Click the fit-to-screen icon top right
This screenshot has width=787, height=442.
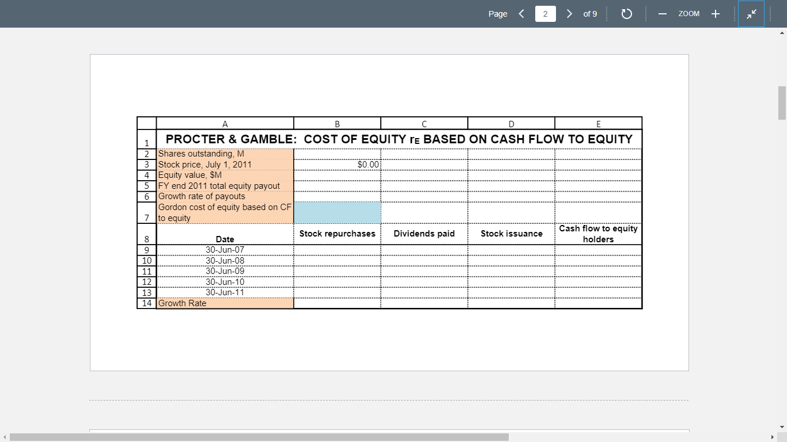[x=751, y=13]
